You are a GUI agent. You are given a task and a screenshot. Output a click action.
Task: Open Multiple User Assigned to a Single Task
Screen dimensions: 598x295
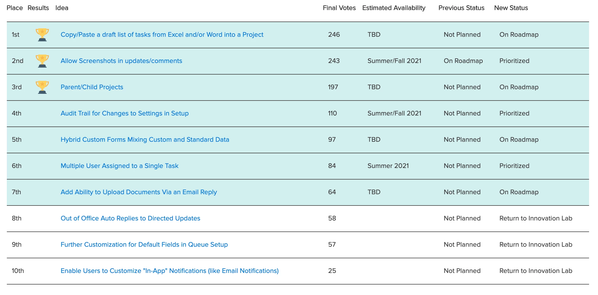coord(120,166)
